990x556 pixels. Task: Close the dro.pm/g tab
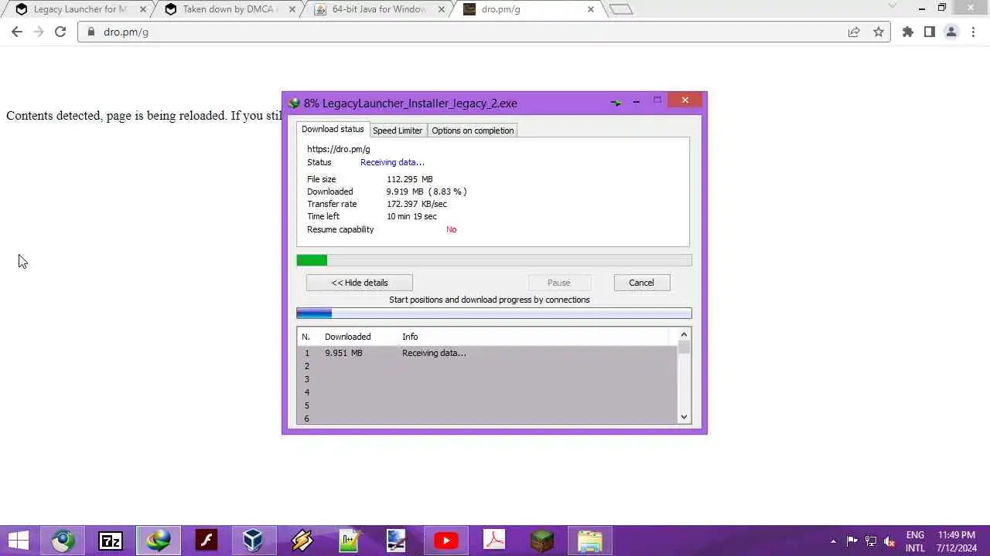[x=591, y=9]
